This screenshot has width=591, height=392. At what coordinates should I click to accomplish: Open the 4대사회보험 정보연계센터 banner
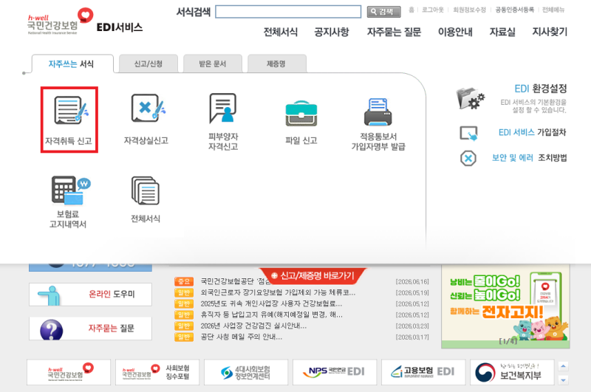click(x=246, y=372)
